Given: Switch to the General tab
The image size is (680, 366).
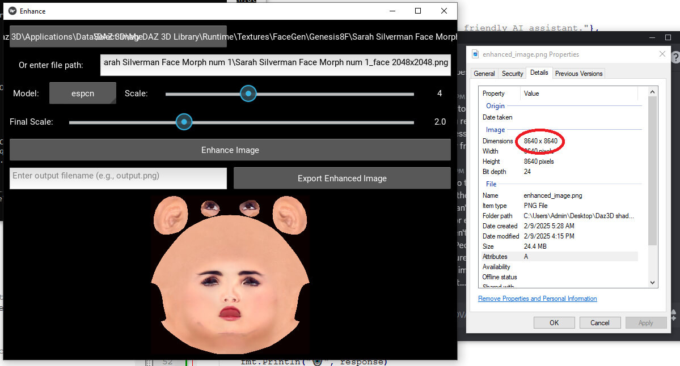Looking at the screenshot, I should (x=484, y=74).
